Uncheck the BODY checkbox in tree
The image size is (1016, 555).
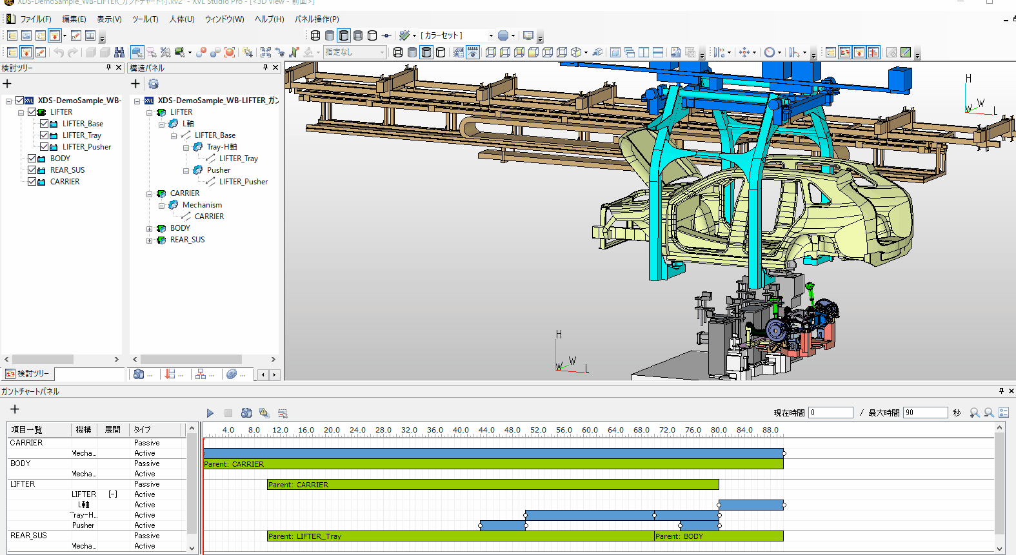tap(32, 159)
